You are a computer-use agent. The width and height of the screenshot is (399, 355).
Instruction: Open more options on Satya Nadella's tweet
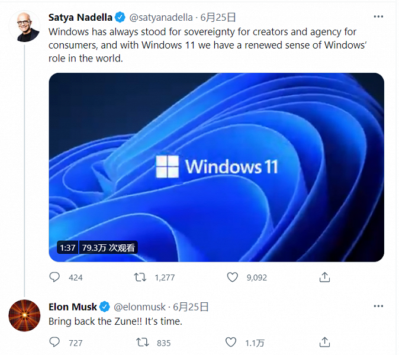[x=378, y=17]
